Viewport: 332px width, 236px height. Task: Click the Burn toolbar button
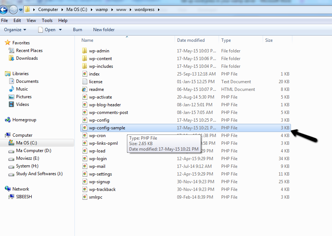tap(77, 30)
